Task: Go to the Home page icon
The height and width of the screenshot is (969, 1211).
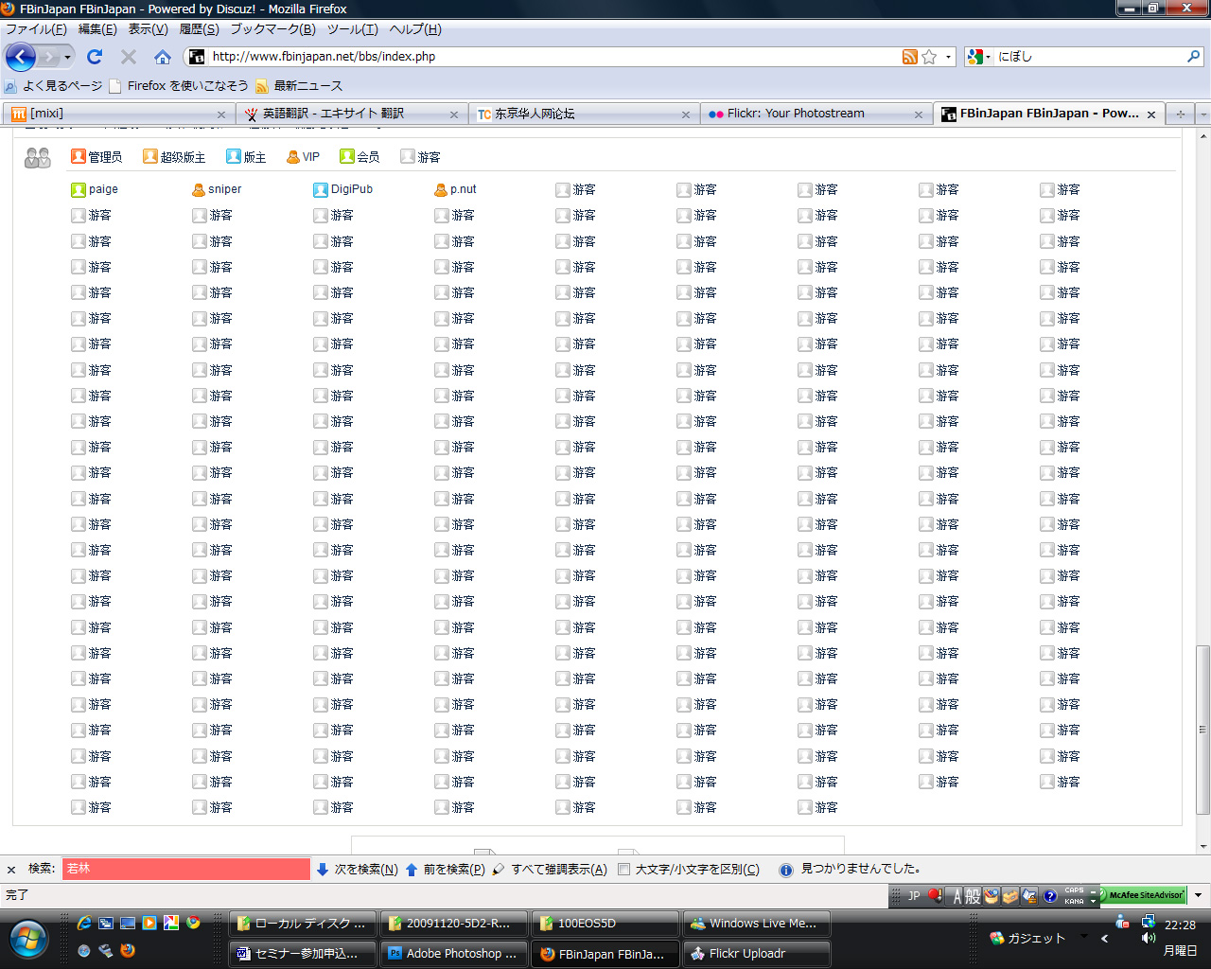Action: [x=163, y=57]
